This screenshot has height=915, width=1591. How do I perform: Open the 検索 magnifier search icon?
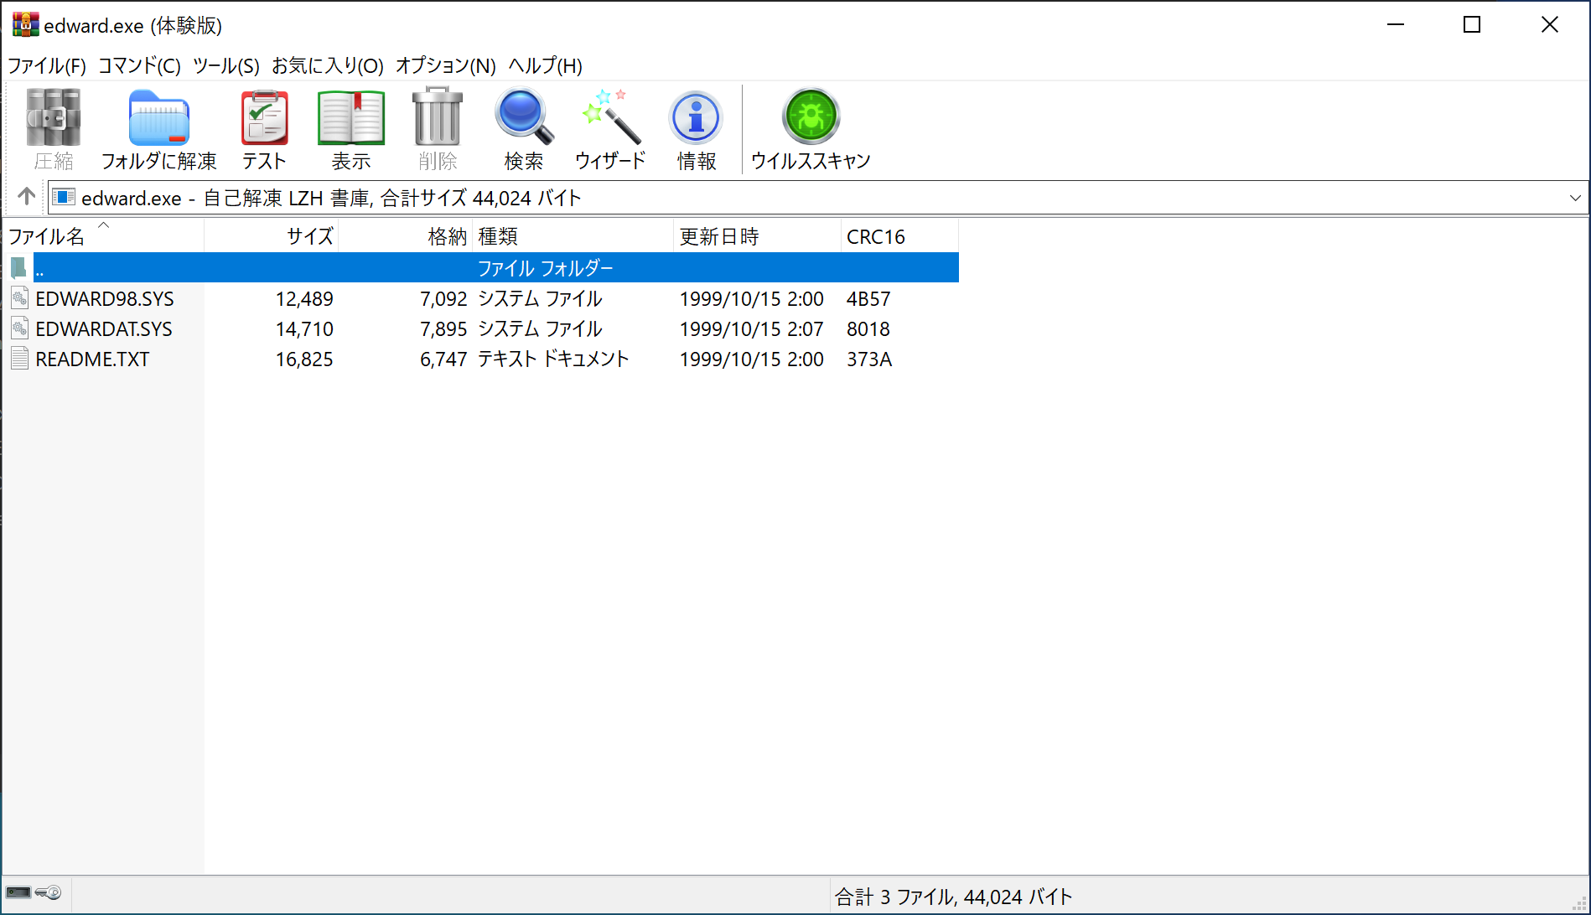click(524, 118)
